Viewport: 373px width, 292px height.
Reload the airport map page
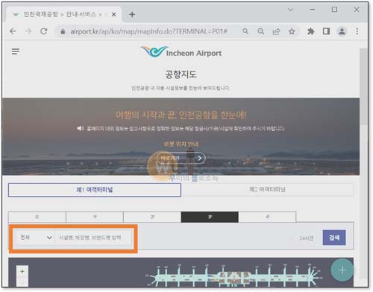point(44,31)
